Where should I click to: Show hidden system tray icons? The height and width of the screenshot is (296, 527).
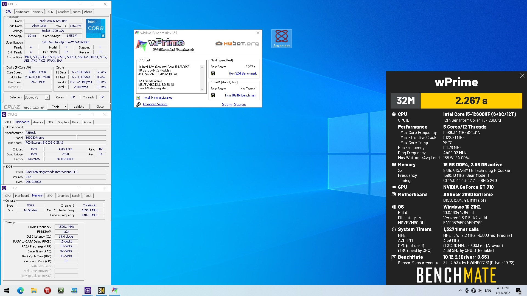pyautogui.click(x=460, y=291)
